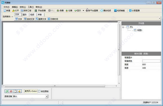The width and height of the screenshot is (163, 106).
Task: Add 日期时间 date-time element
Action: [53, 19]
